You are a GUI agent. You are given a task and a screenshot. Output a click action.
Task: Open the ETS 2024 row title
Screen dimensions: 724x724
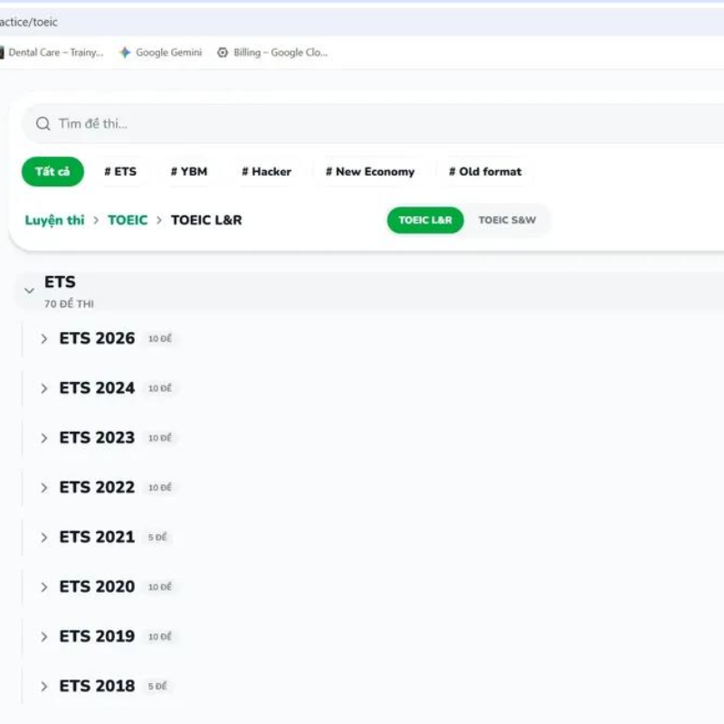coord(97,388)
